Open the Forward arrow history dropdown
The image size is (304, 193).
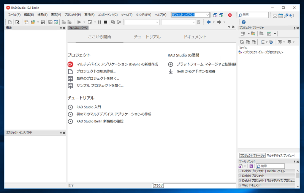point(224,22)
